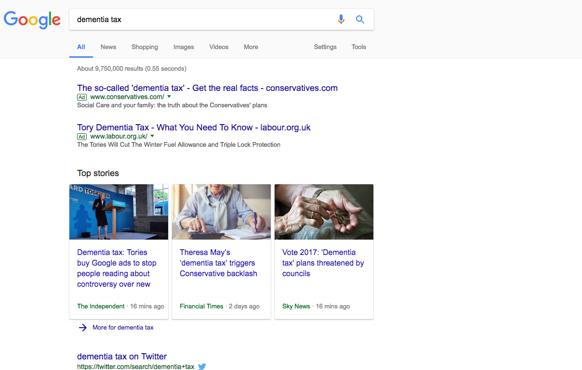Click the '2 days ago' timestamp
The width and height of the screenshot is (582, 370).
pyautogui.click(x=244, y=306)
